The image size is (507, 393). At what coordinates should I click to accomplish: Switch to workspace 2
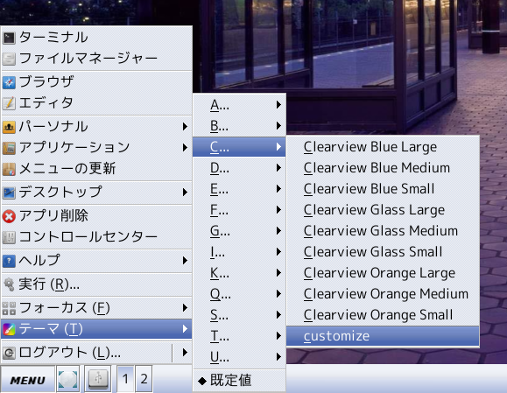coord(144,379)
